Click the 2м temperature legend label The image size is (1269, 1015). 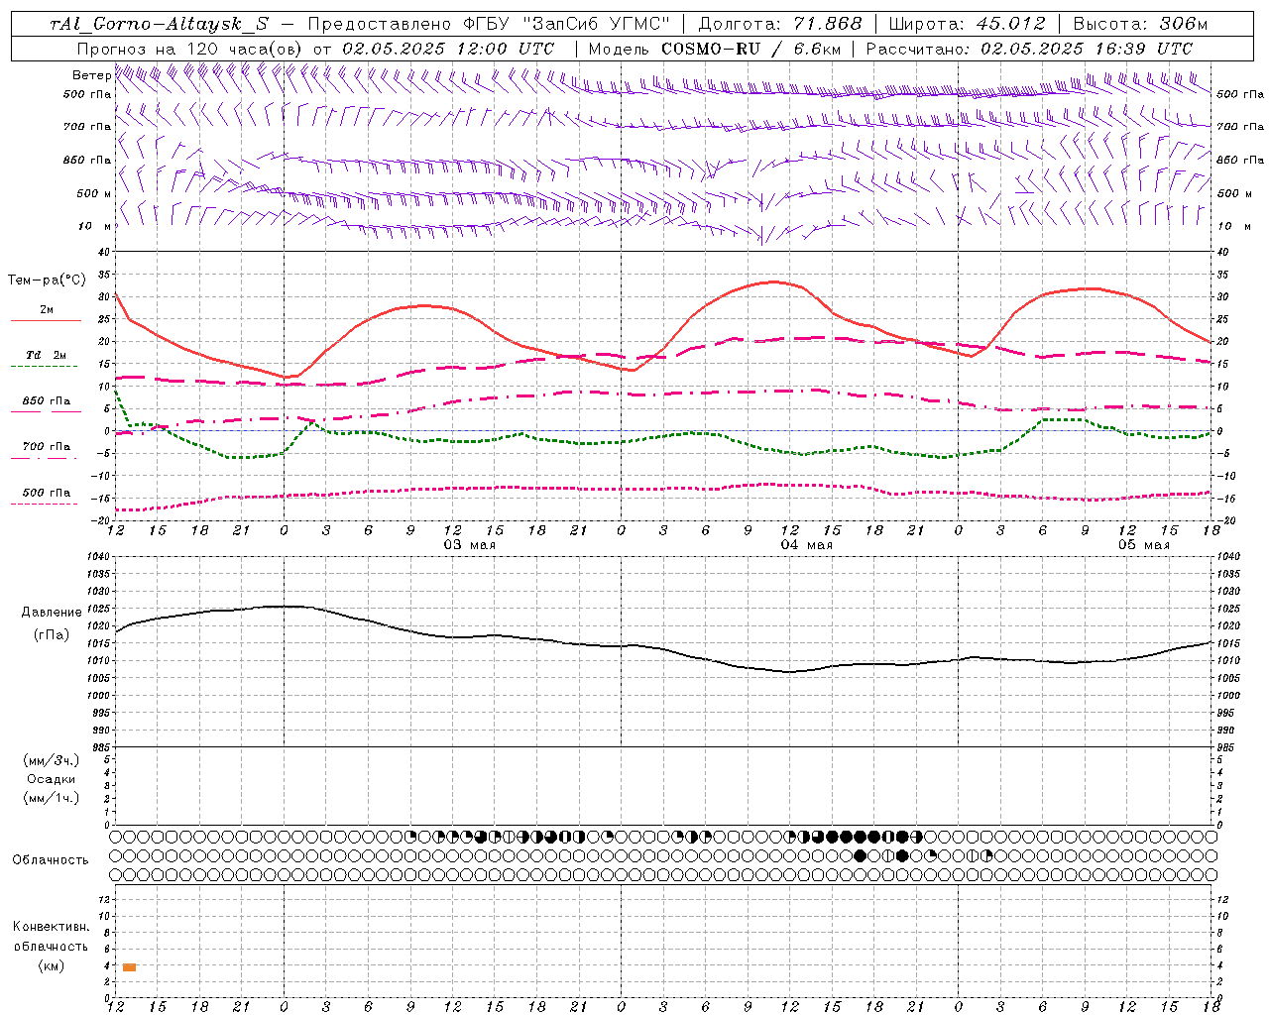click(47, 310)
